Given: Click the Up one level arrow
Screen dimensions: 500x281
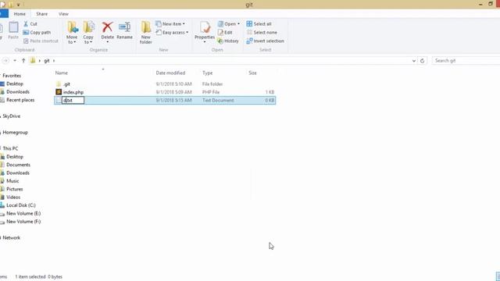Looking at the screenshot, I should coord(23,61).
